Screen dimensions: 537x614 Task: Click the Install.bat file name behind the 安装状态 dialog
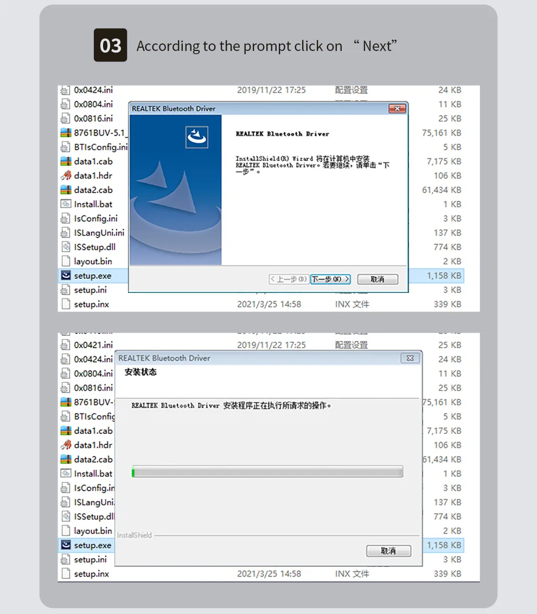pyautogui.click(x=93, y=474)
